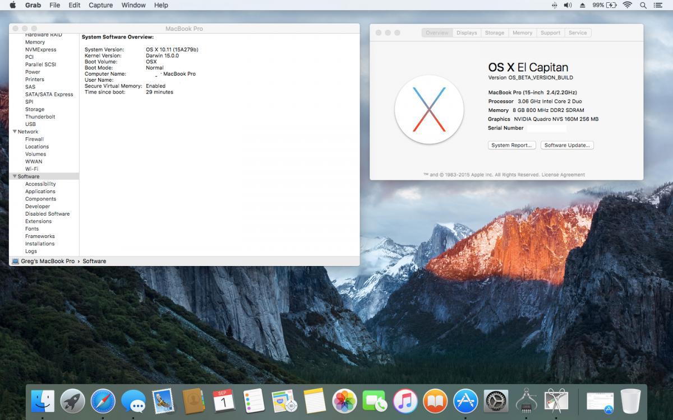Open the Grab application menu
Viewport: 673px width, 420px height.
[x=33, y=5]
